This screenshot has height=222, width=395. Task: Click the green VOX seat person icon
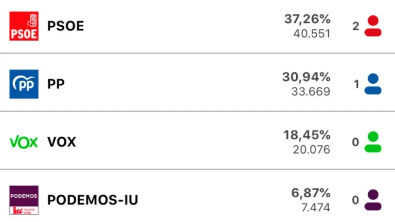[x=373, y=142]
